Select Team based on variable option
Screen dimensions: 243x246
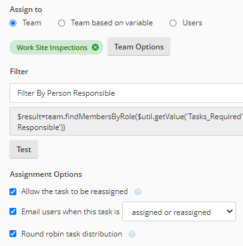click(61, 23)
